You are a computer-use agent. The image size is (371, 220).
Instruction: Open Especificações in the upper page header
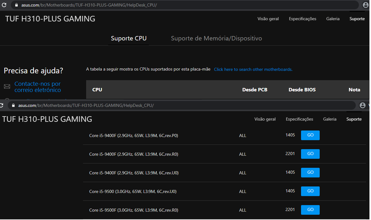(x=303, y=19)
